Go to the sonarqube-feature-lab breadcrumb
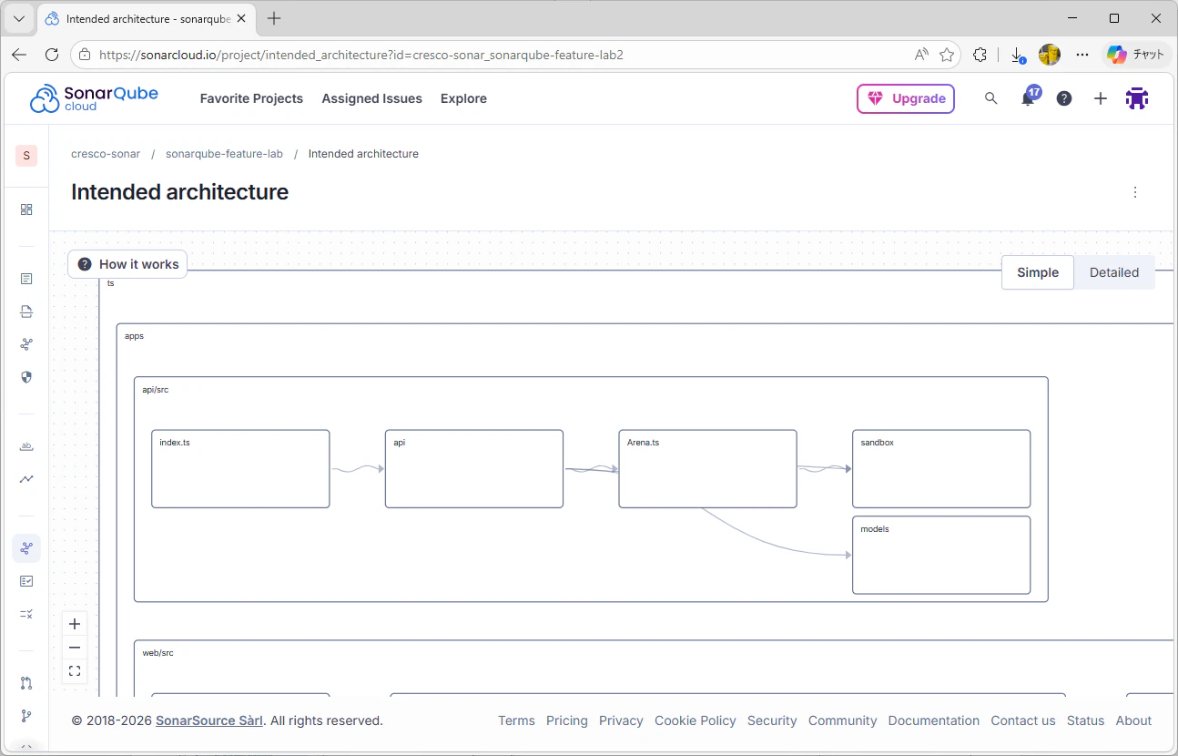The height and width of the screenshot is (756, 1178). coord(224,154)
